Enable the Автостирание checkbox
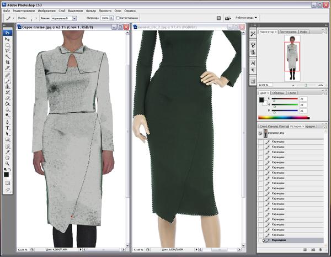The width and height of the screenshot is (331, 257). pos(119,18)
